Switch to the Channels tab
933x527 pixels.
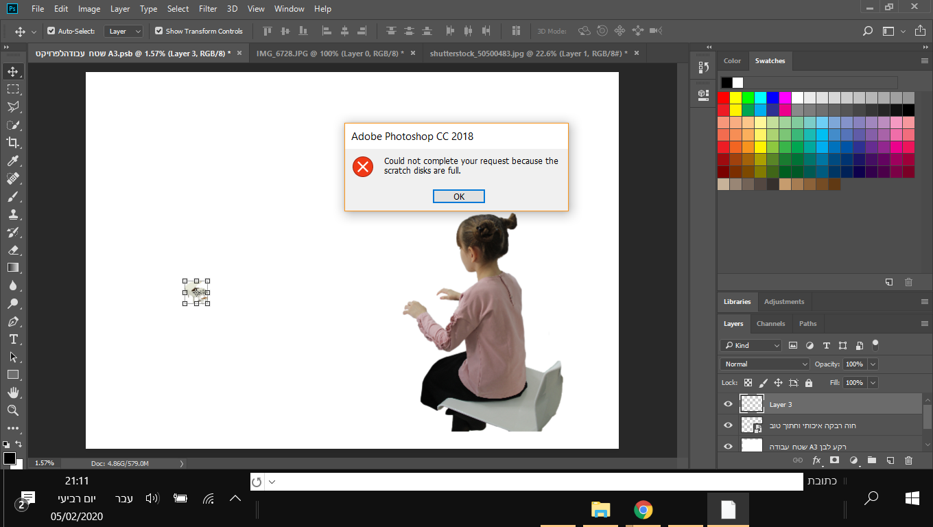pos(770,323)
